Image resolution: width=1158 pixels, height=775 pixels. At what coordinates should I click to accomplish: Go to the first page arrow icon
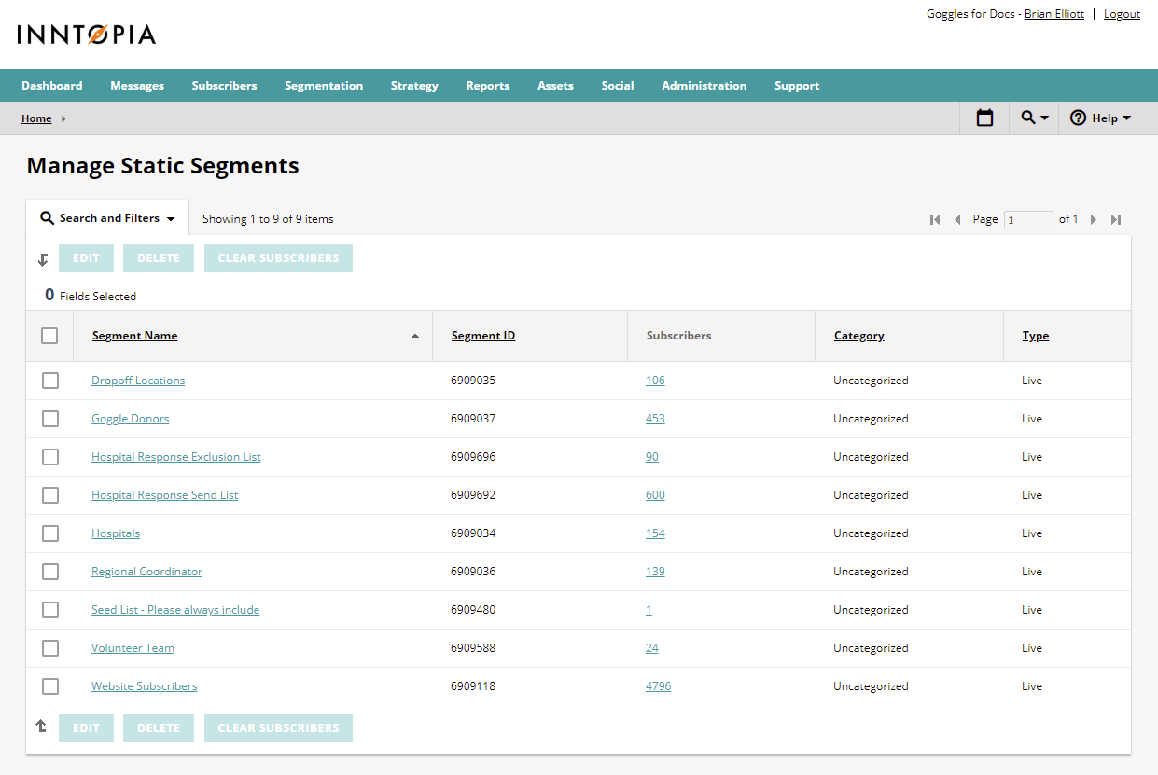pos(935,220)
